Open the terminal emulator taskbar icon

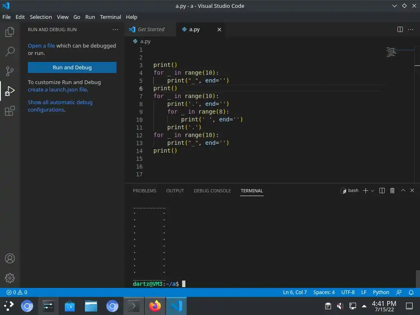(x=134, y=306)
